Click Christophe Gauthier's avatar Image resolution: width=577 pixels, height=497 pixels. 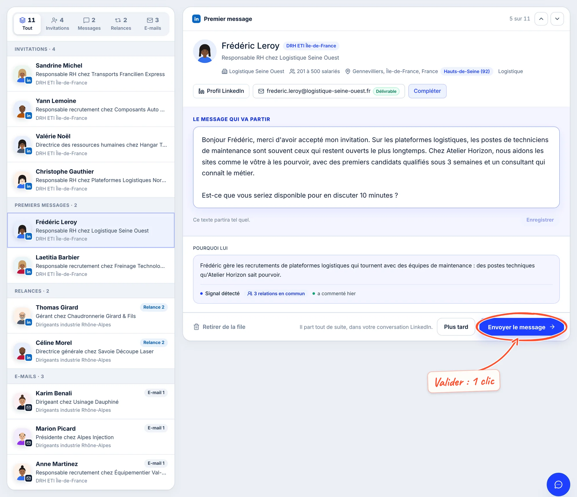click(x=23, y=180)
